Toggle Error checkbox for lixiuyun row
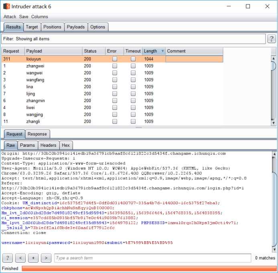Image resolution: width=278 pixels, height=273 pixels. pos(115,59)
